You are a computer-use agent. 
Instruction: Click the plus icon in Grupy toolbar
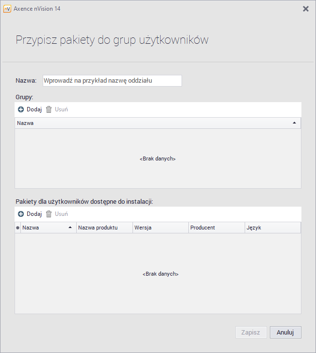(x=21, y=109)
